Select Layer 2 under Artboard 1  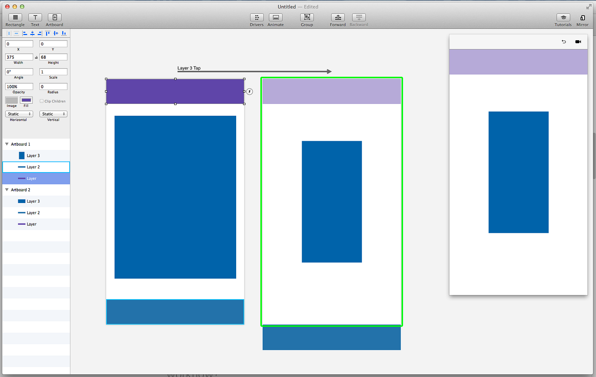pos(36,167)
